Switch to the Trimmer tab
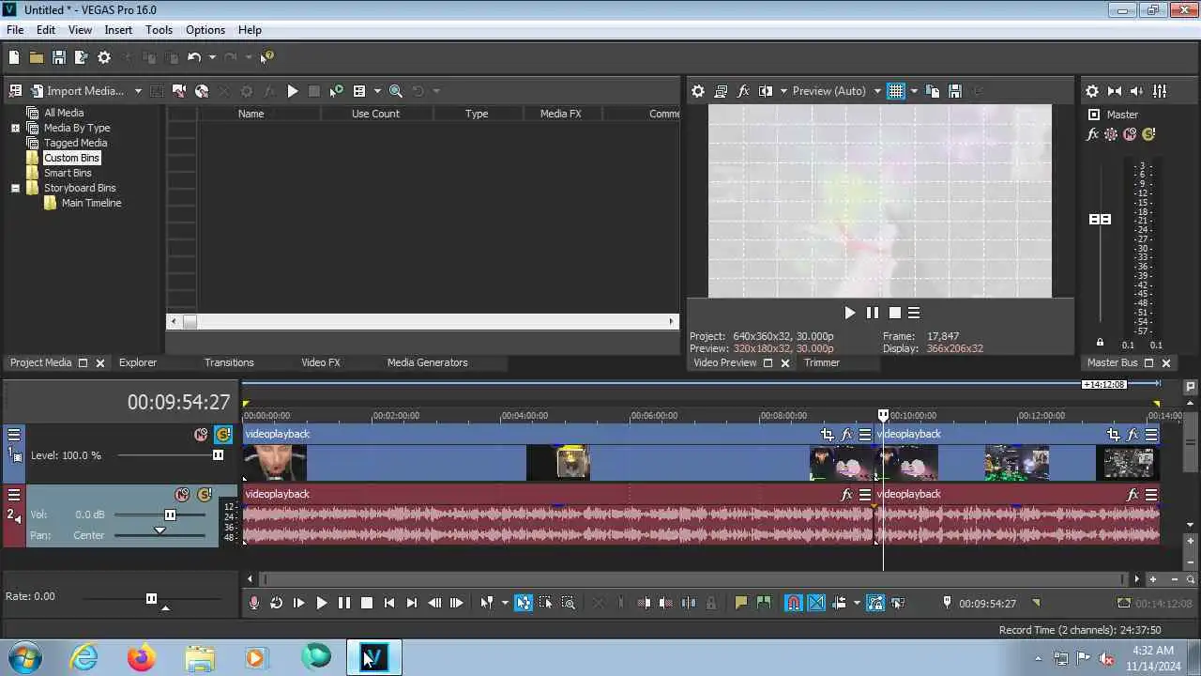Screen dimensions: 1201x676 [x=822, y=362]
